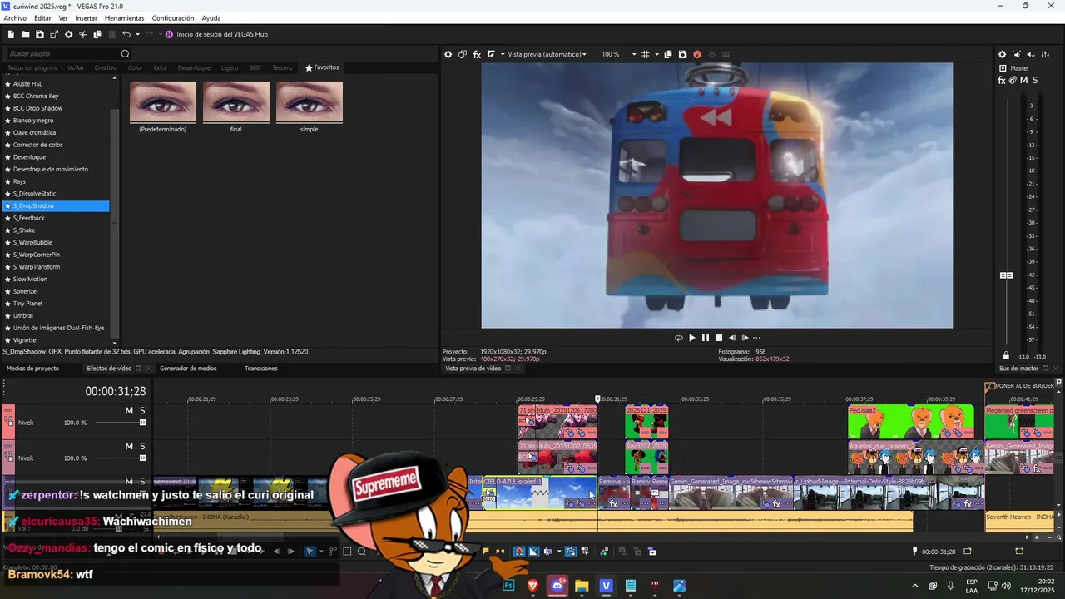Click the master bus fader handle

(x=1006, y=275)
